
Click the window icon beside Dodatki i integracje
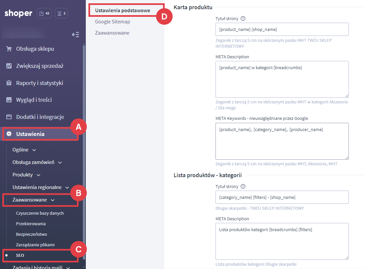(9, 117)
